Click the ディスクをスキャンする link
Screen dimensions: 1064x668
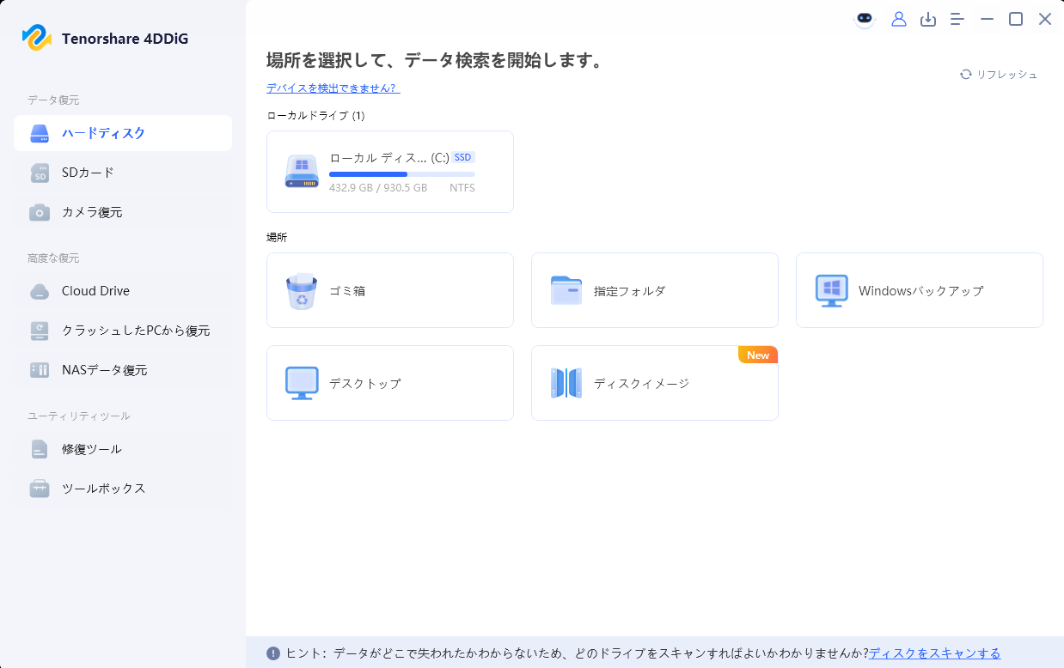[x=934, y=653]
